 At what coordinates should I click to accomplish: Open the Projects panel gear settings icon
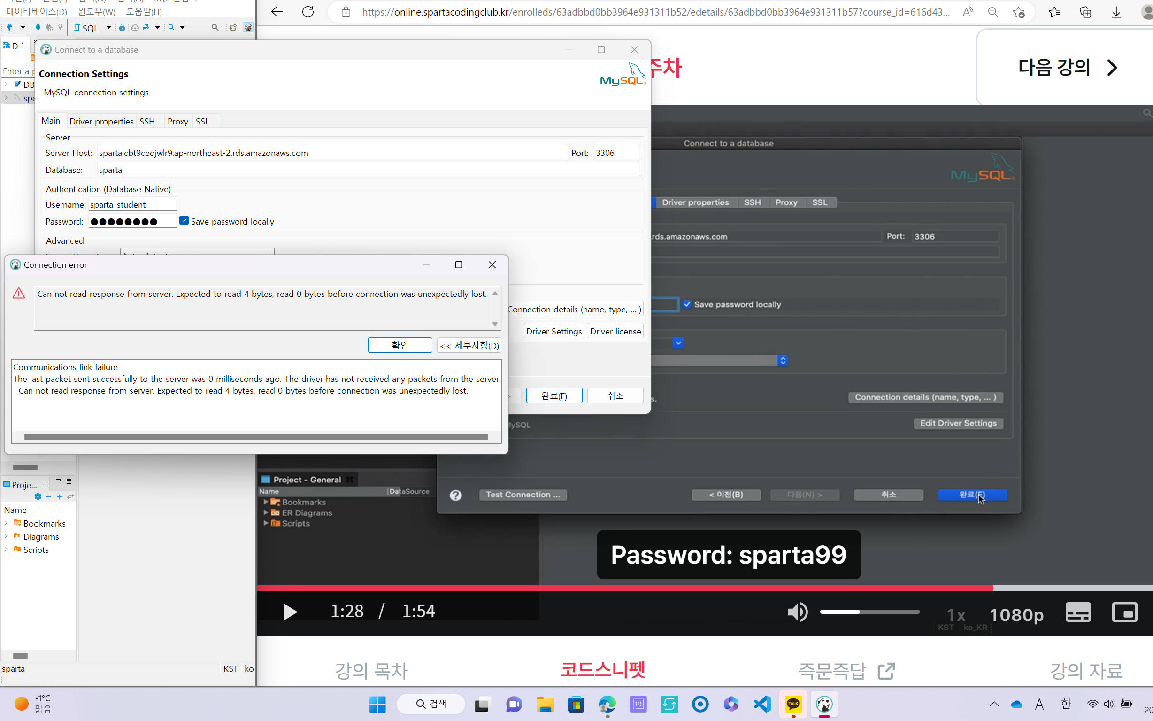[38, 496]
